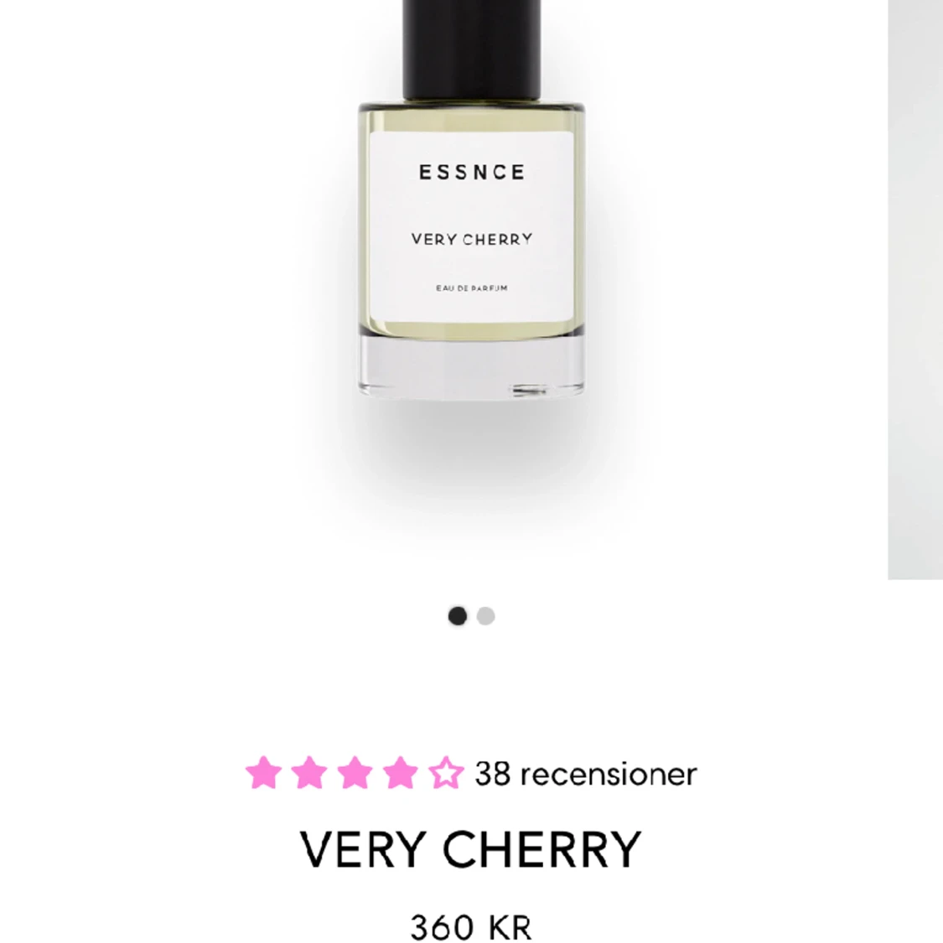Click the second pink rating star
The height and width of the screenshot is (943, 943).
click(x=309, y=772)
